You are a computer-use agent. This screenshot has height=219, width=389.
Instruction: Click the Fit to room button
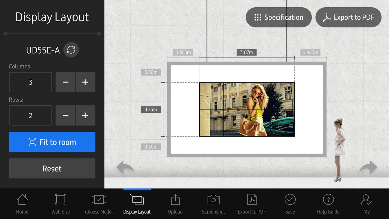click(x=52, y=142)
